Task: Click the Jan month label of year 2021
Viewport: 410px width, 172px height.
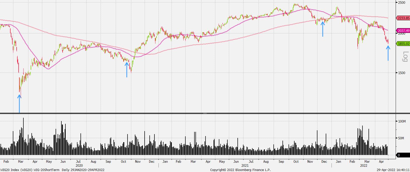Action: click(165, 161)
